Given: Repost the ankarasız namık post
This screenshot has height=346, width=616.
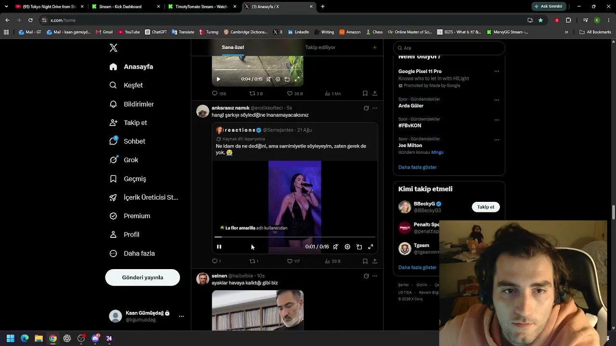Looking at the screenshot, I should pyautogui.click(x=254, y=261).
